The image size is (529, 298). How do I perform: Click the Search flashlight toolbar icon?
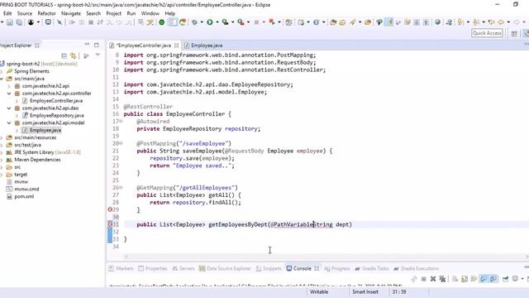coord(352,22)
